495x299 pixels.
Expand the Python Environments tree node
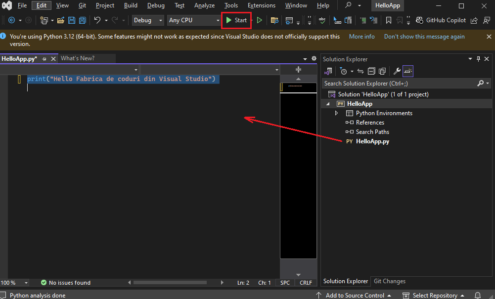pyautogui.click(x=337, y=113)
